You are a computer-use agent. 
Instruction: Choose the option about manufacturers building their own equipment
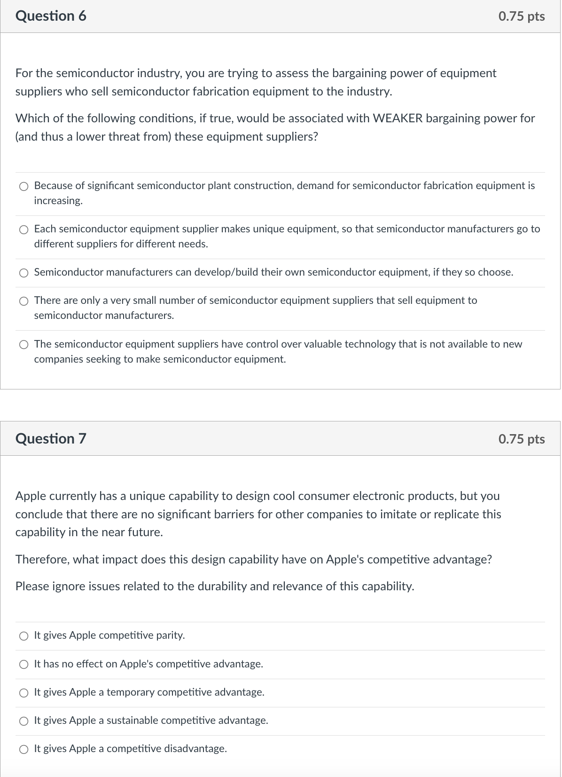coord(23,272)
